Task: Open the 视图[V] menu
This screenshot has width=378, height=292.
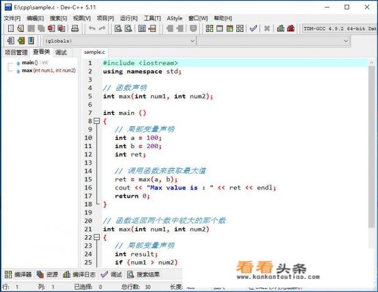Action: (x=82, y=18)
